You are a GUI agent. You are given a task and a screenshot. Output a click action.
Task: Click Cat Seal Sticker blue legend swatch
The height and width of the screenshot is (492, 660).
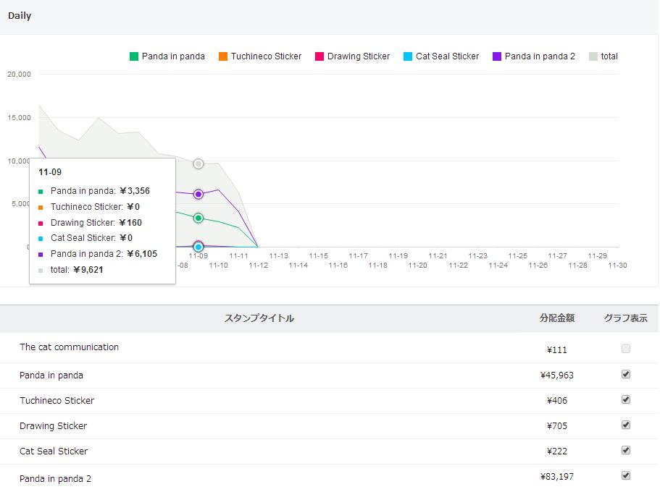pos(408,56)
